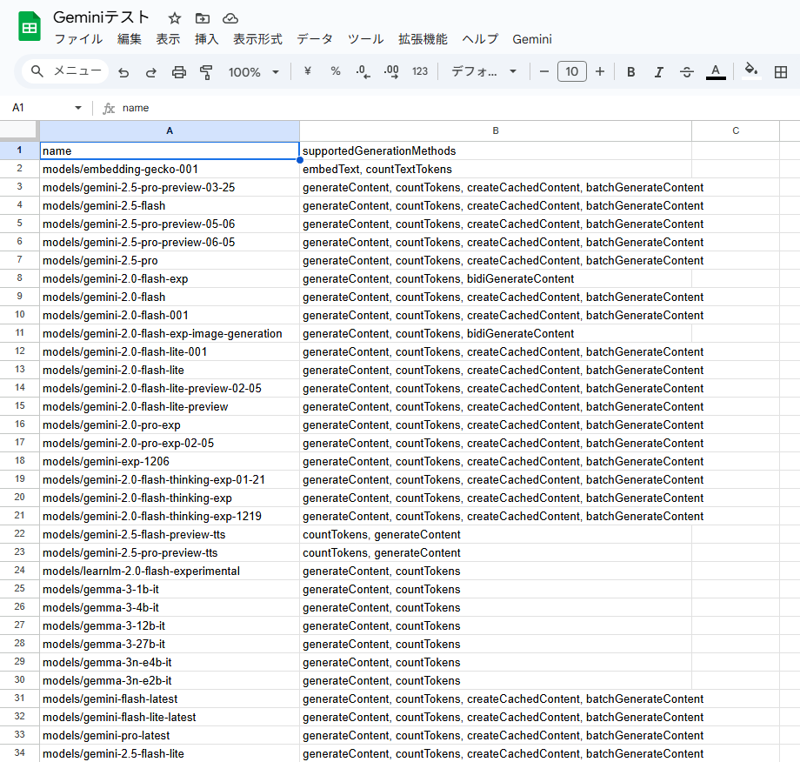Increase font size with plus button

pyautogui.click(x=600, y=72)
